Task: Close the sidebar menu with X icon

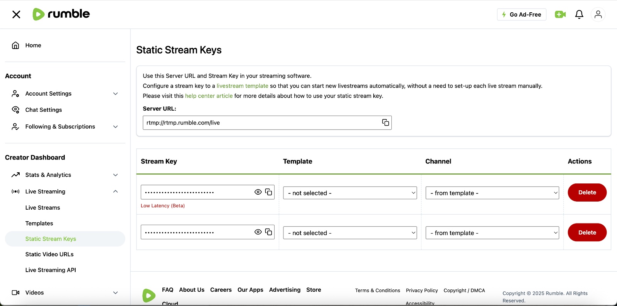Action: click(16, 15)
